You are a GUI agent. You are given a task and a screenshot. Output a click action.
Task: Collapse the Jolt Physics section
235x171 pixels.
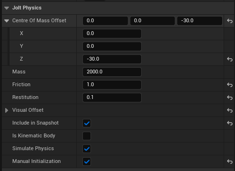click(x=7, y=8)
